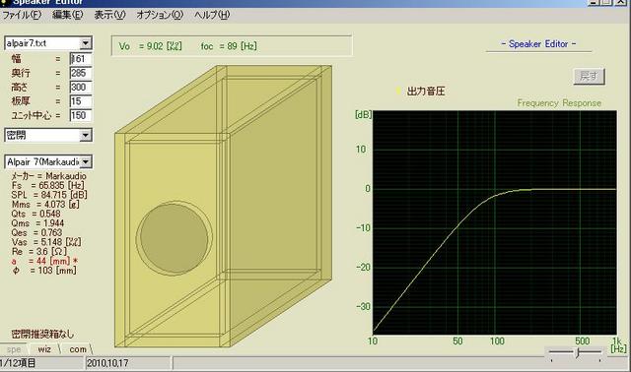
Task: Click the 奥行 depth input field
Action: click(81, 73)
